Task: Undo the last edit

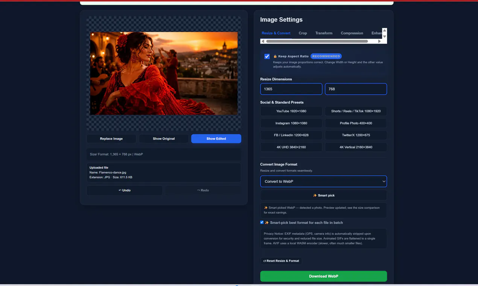Action: pos(125,190)
